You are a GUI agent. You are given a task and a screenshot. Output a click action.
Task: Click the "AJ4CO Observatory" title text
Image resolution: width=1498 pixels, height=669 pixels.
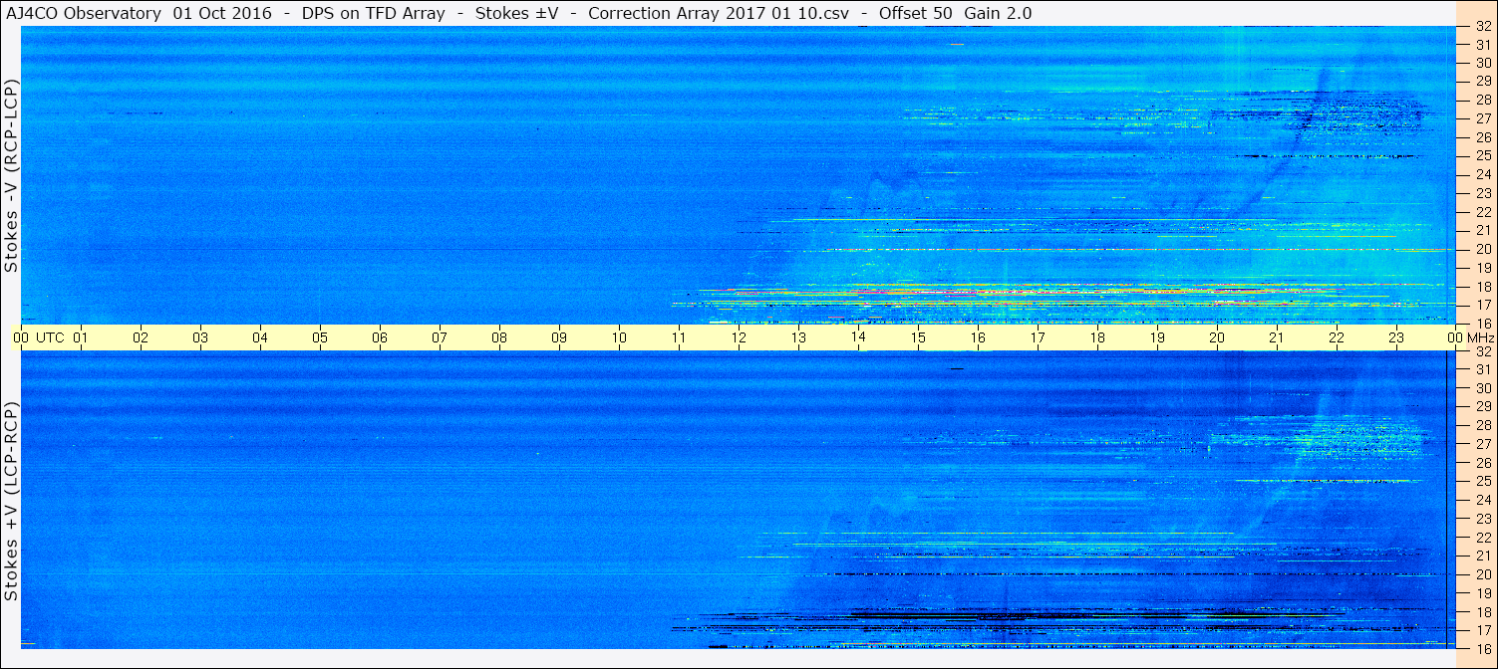[x=83, y=13]
